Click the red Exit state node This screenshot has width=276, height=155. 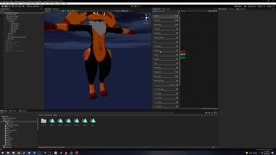pyautogui.click(x=183, y=52)
